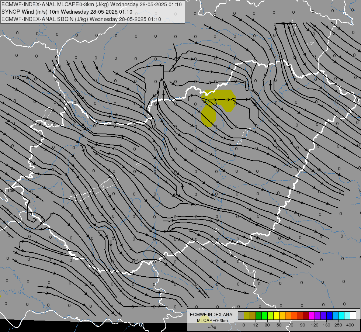Click the legend tick value 12
Viewport: 361px width, 332px height.
click(x=256, y=325)
